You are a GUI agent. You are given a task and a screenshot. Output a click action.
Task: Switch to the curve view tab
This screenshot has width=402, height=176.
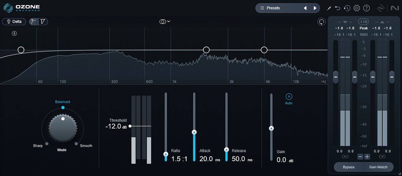pos(34,22)
